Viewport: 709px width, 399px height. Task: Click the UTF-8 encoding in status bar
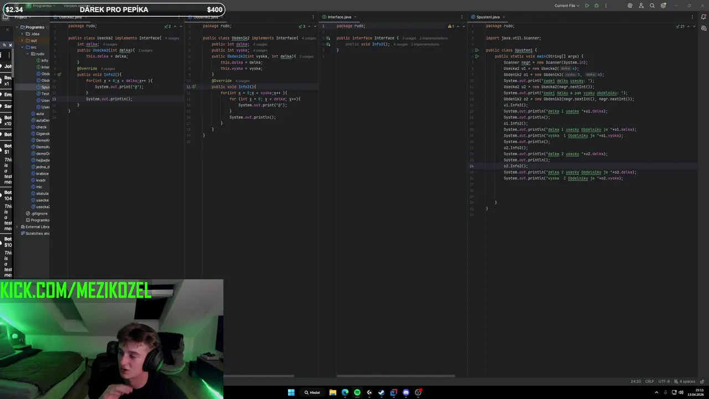(x=664, y=381)
